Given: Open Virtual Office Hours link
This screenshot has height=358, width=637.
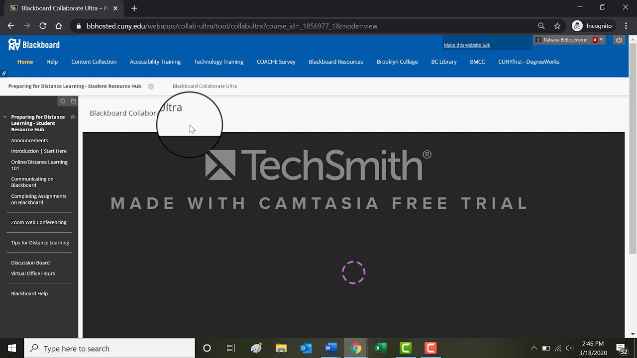Looking at the screenshot, I should [x=33, y=273].
